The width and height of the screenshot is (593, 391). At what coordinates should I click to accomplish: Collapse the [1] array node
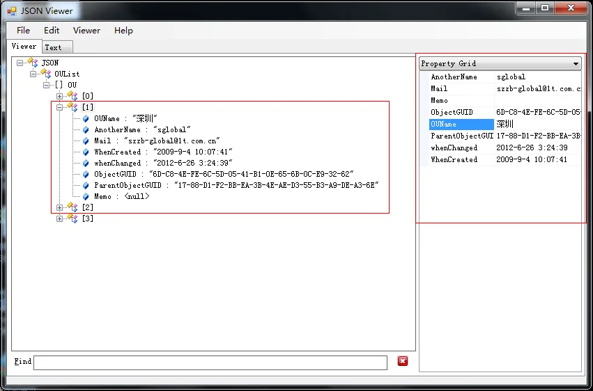(x=59, y=107)
